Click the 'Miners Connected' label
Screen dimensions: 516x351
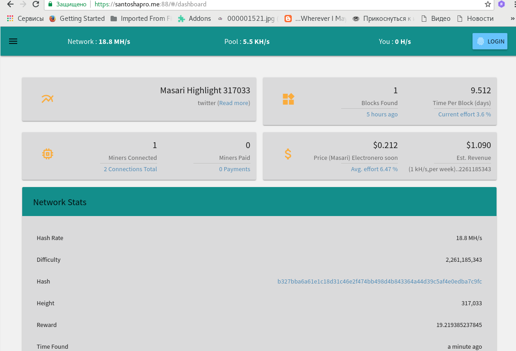click(x=133, y=158)
